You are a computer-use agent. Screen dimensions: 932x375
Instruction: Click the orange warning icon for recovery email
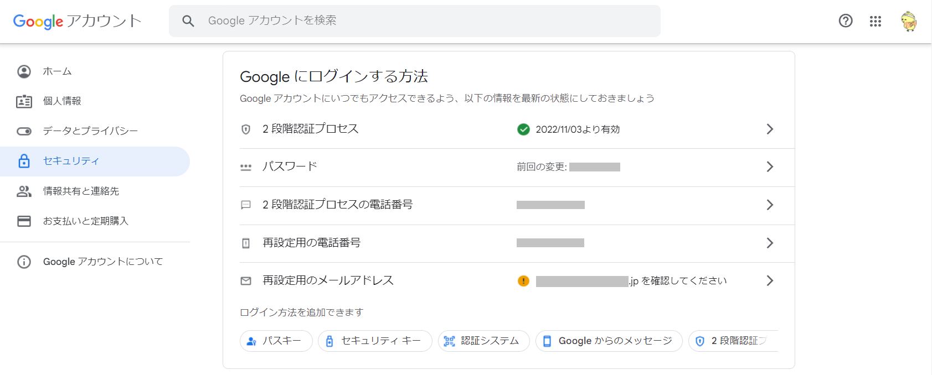523,281
